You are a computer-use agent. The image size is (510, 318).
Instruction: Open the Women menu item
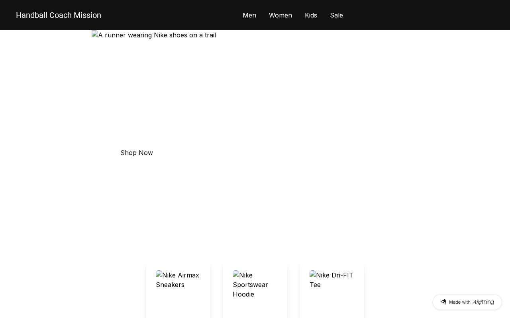(280, 15)
